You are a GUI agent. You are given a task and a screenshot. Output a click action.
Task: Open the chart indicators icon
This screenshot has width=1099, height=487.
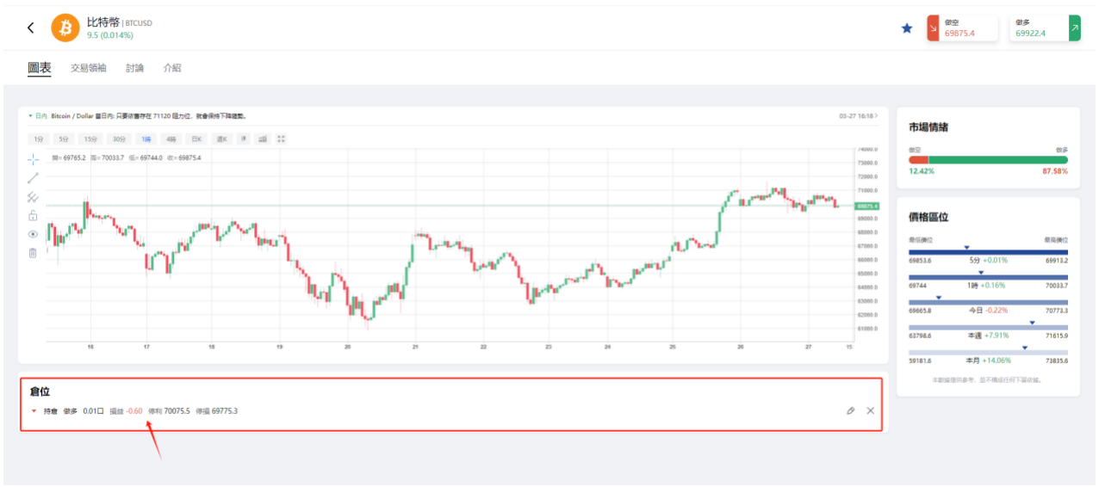(263, 139)
